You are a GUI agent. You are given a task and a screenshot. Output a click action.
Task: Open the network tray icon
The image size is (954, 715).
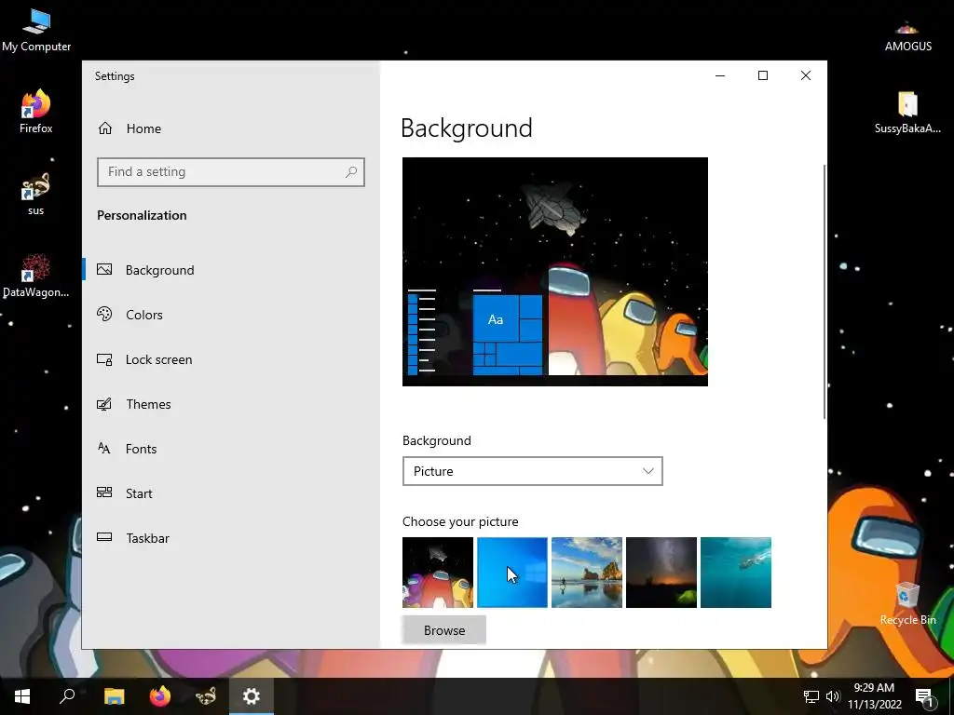tap(811, 696)
